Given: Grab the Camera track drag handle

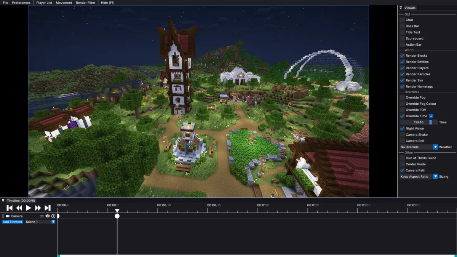Looking at the screenshot, I should 3,216.
